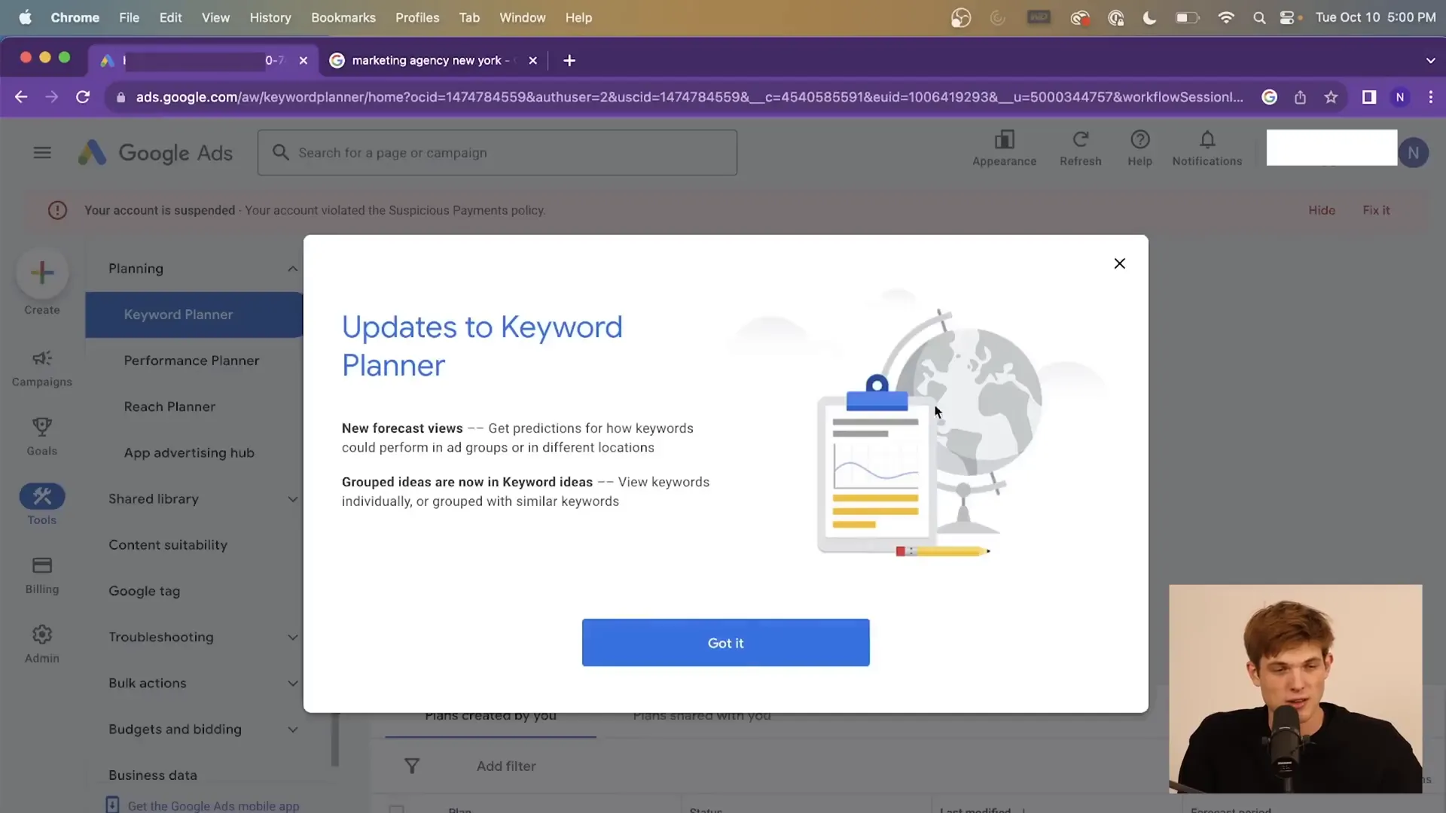Close the Google Ads browser tab

click(303, 60)
